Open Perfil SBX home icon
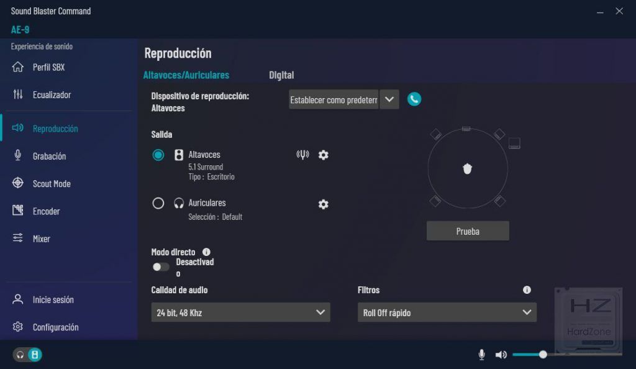Screen dimensions: 636x369 [x=18, y=67]
